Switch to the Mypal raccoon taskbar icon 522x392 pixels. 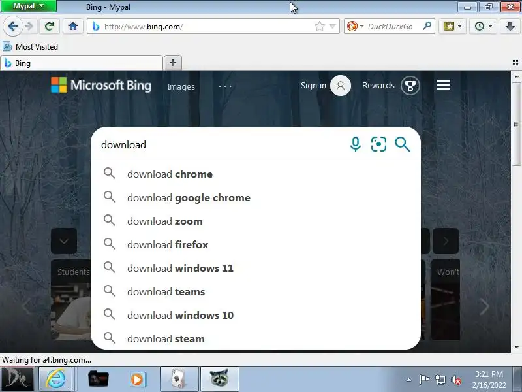[x=219, y=379]
